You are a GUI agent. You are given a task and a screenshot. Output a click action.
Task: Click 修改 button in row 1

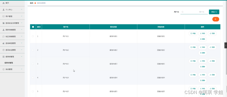(x=202, y=33)
